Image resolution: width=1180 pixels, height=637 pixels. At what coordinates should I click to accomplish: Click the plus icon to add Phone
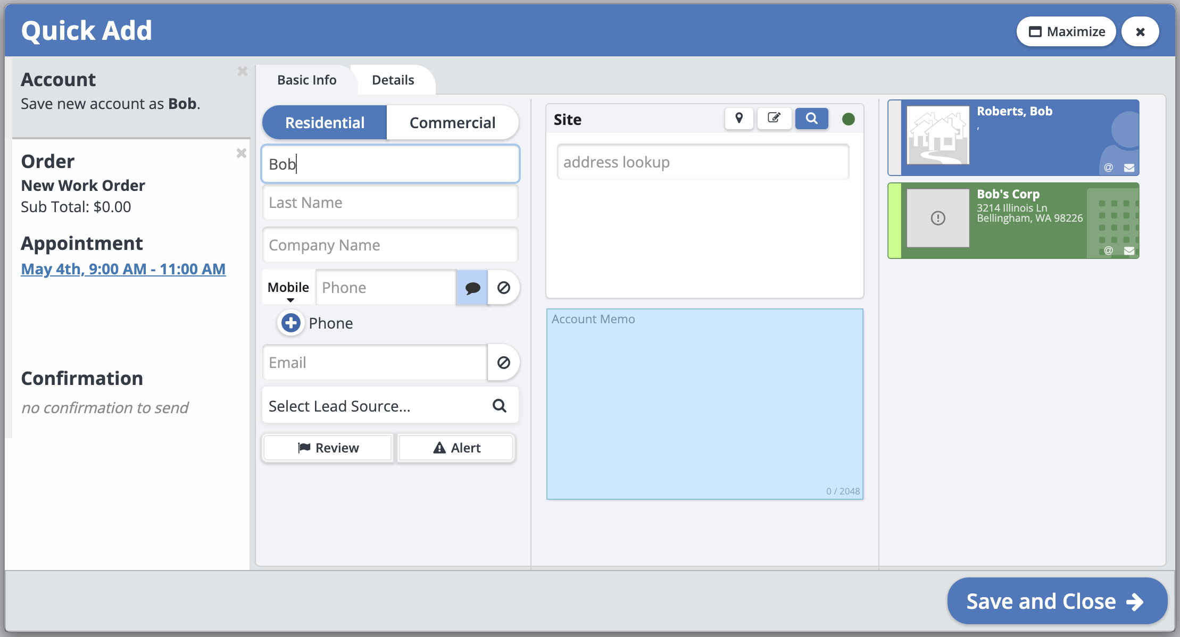tap(290, 323)
